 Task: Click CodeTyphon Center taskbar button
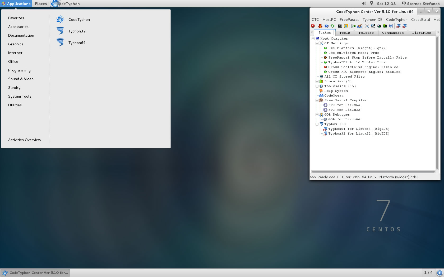point(35,273)
